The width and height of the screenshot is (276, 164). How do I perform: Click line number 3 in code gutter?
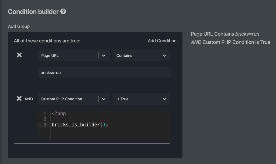(45, 125)
